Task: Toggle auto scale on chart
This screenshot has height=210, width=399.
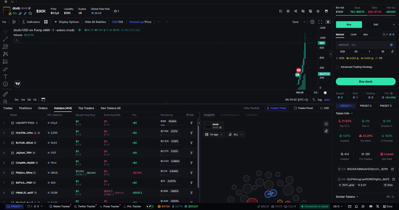Action: pos(327,100)
